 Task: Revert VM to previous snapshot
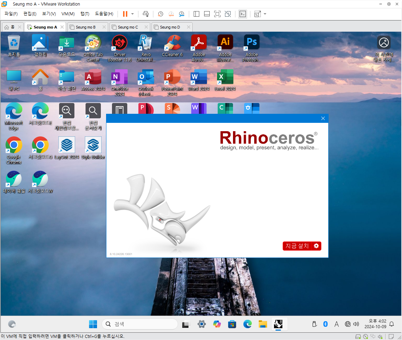(x=171, y=14)
